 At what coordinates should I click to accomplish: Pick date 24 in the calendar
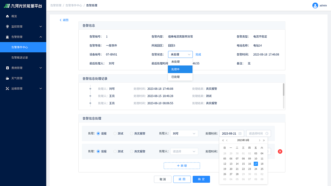pyautogui.click(x=255, y=169)
